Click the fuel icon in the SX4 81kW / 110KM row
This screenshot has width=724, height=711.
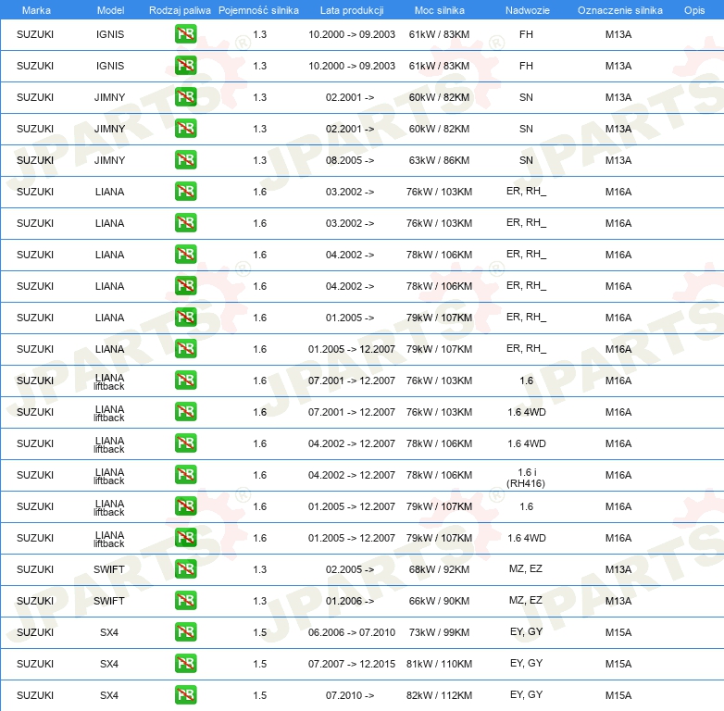(185, 663)
